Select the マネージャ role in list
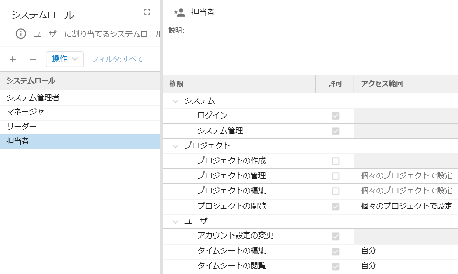This screenshot has height=274, width=458. pyautogui.click(x=25, y=112)
